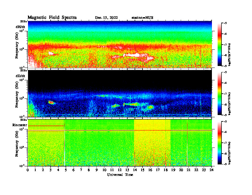
Task: Click the Riometer panel color scale bar
Action: 219,143
